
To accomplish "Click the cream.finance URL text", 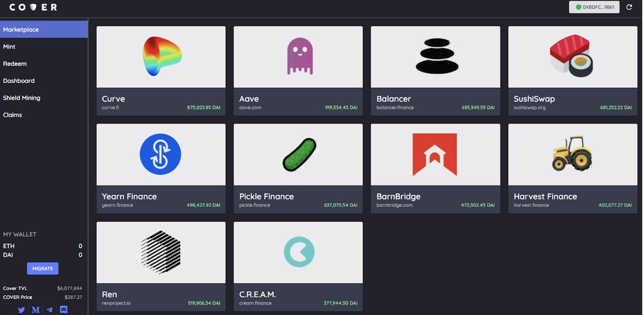I will pyautogui.click(x=255, y=303).
